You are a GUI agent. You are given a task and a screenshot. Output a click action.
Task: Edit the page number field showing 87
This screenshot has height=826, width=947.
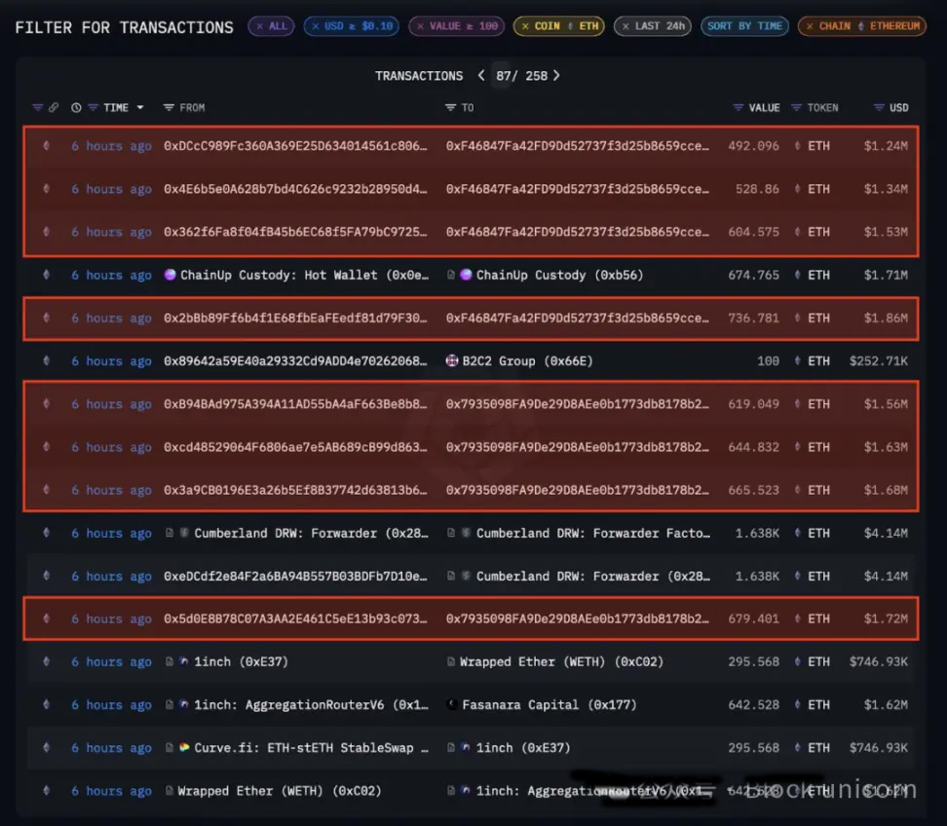point(503,75)
